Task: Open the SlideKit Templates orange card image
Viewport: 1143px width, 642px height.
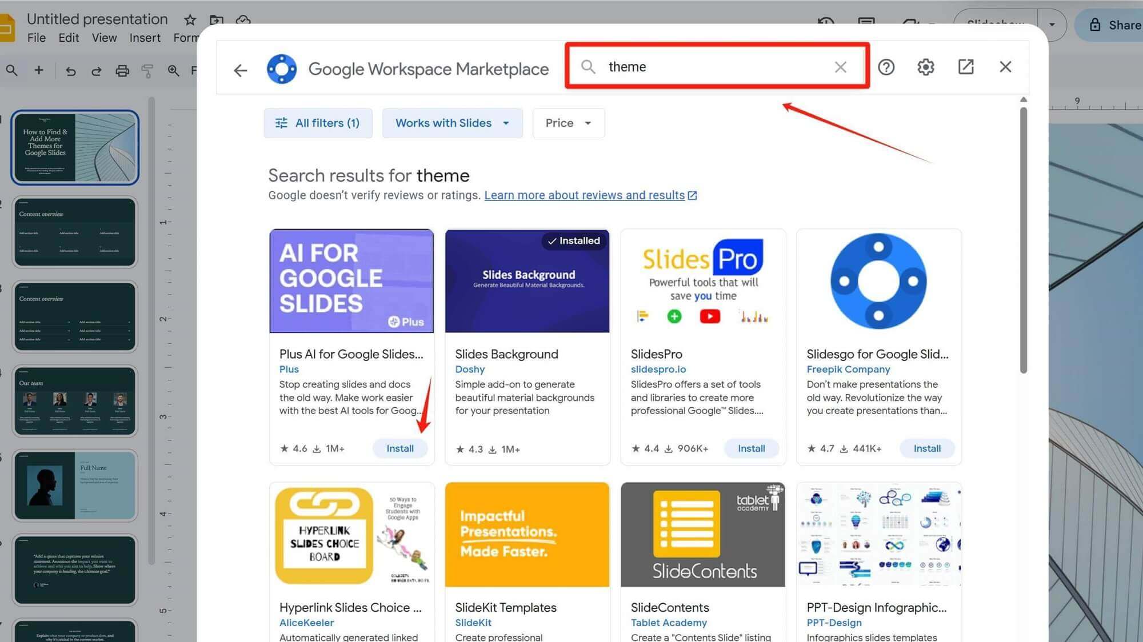Action: 527,535
